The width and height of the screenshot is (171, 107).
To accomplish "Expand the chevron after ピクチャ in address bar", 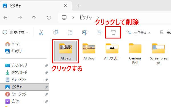I will point(98,18).
